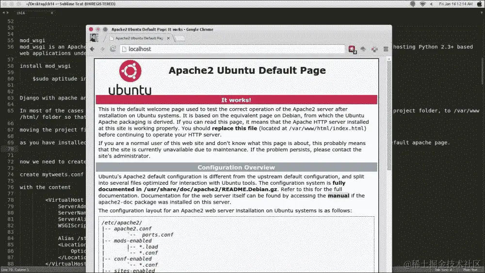Open the Chrome hamburger menu
The image size is (485, 273).
pyautogui.click(x=386, y=49)
